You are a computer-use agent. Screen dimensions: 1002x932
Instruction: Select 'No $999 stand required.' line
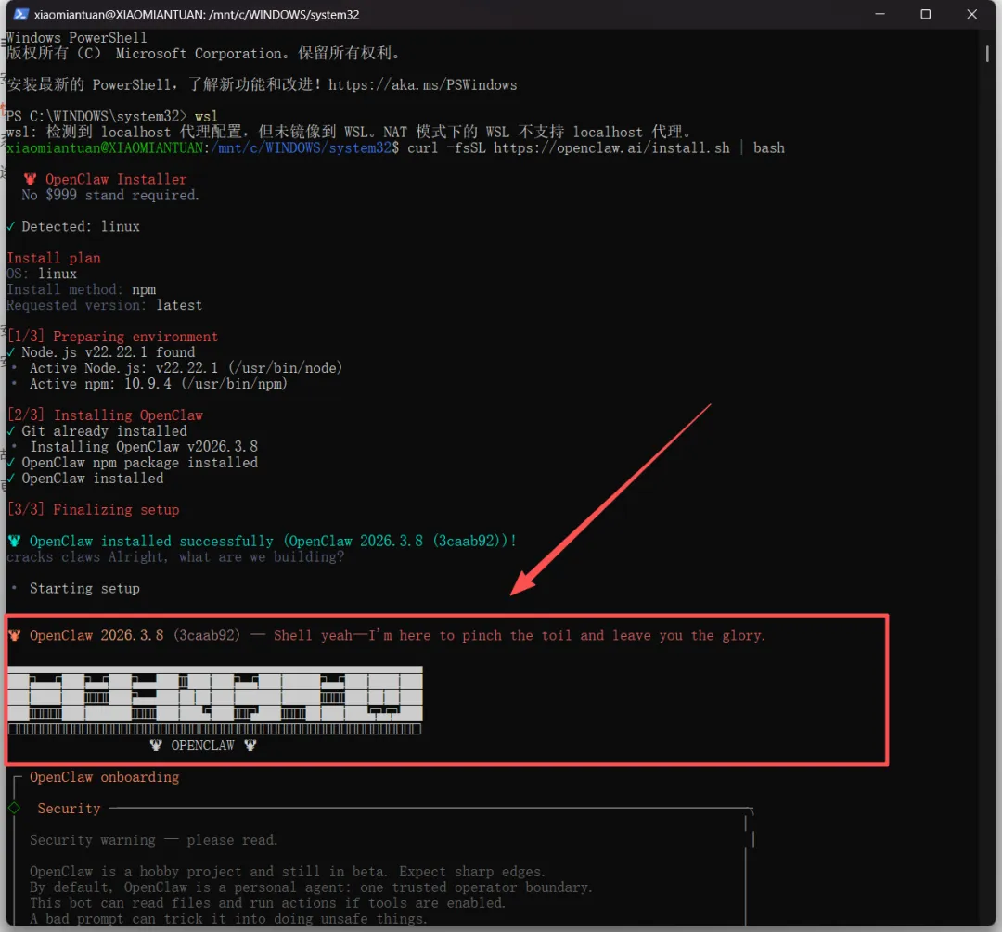click(109, 196)
